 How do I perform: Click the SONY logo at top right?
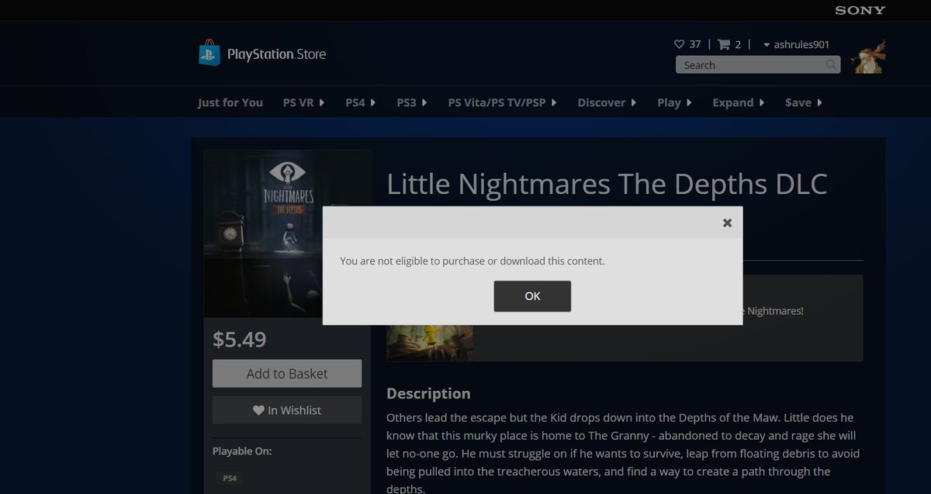(860, 10)
